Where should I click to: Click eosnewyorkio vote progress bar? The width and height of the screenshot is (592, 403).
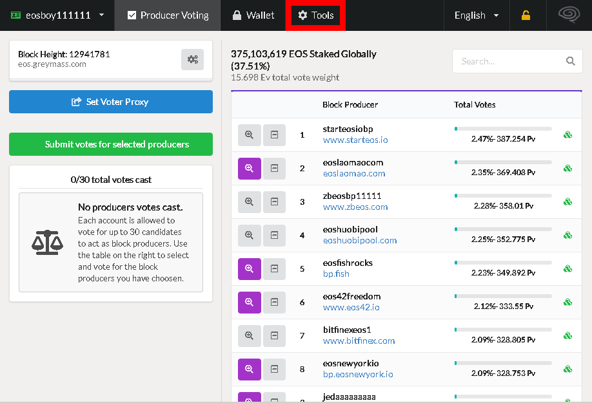click(503, 363)
